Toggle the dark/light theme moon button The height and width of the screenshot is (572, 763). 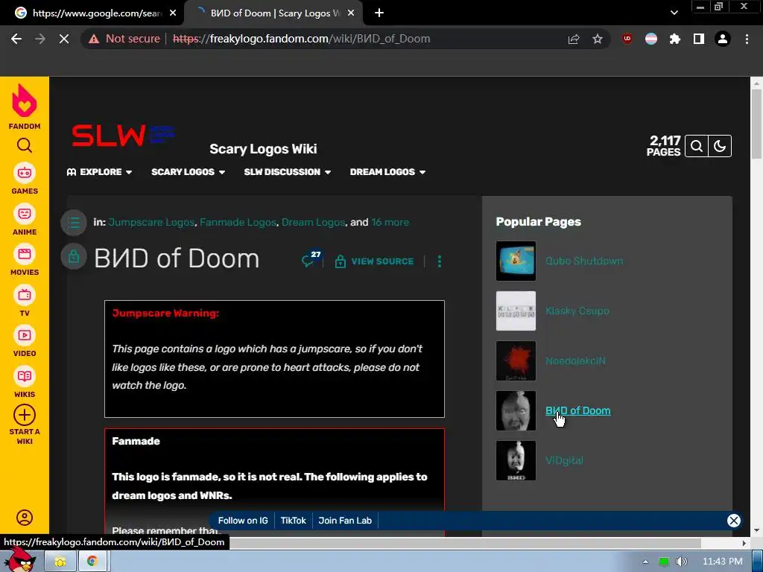tap(720, 146)
